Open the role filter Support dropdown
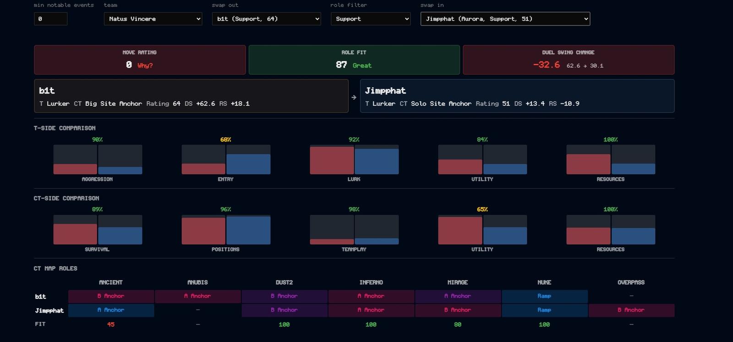This screenshot has width=733, height=342. [x=371, y=19]
